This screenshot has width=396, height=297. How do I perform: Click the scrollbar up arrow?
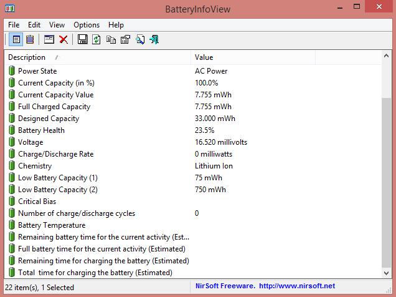pos(386,56)
